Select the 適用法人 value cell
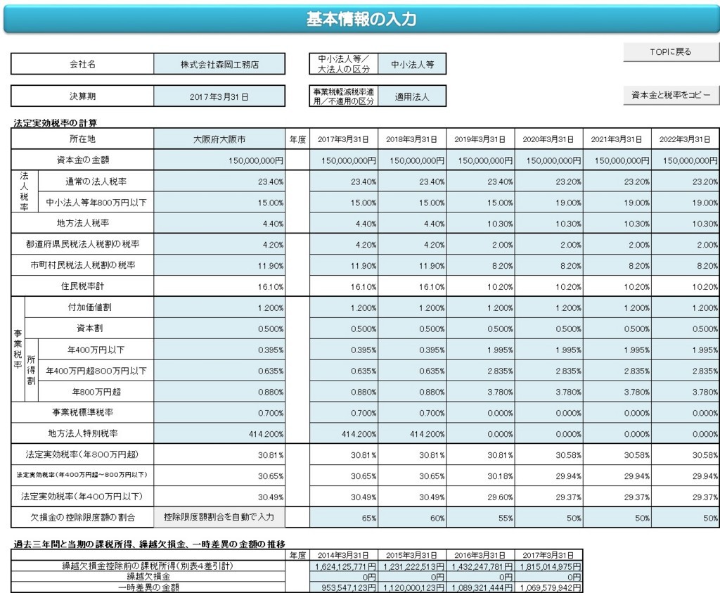Screen dimensions: 720x593 click(412, 96)
